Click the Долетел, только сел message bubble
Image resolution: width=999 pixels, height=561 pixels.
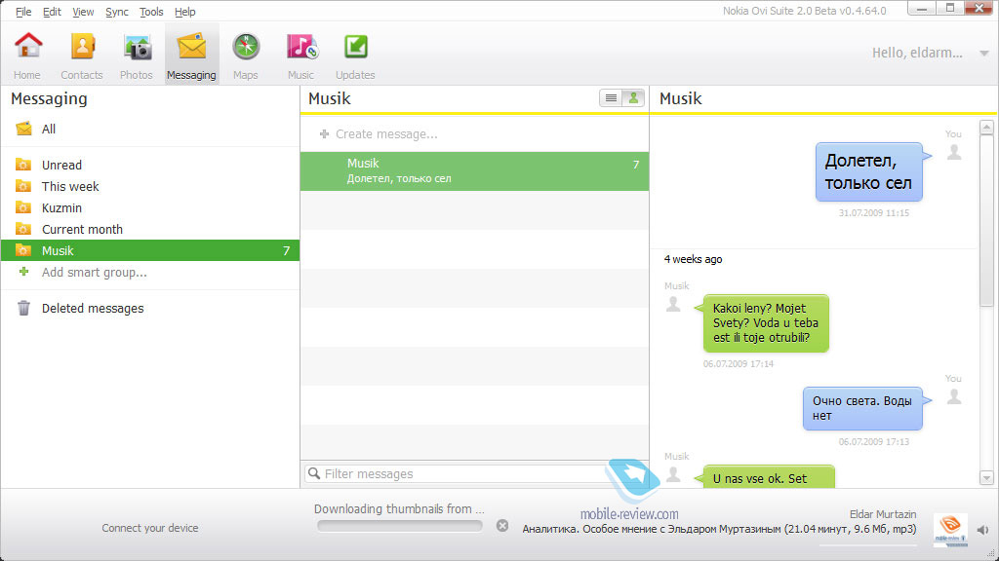(869, 171)
